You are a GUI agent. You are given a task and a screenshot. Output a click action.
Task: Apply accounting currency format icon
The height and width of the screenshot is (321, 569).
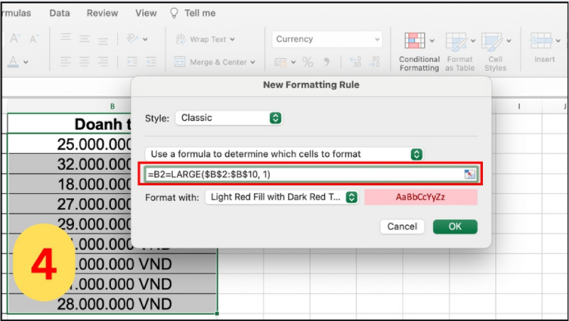[x=280, y=62]
